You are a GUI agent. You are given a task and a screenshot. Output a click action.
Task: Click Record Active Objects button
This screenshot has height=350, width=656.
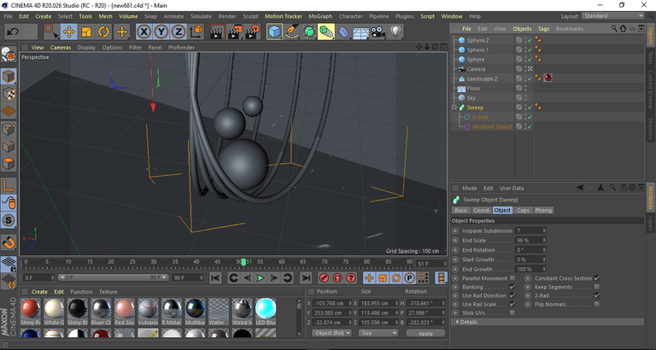point(325,277)
